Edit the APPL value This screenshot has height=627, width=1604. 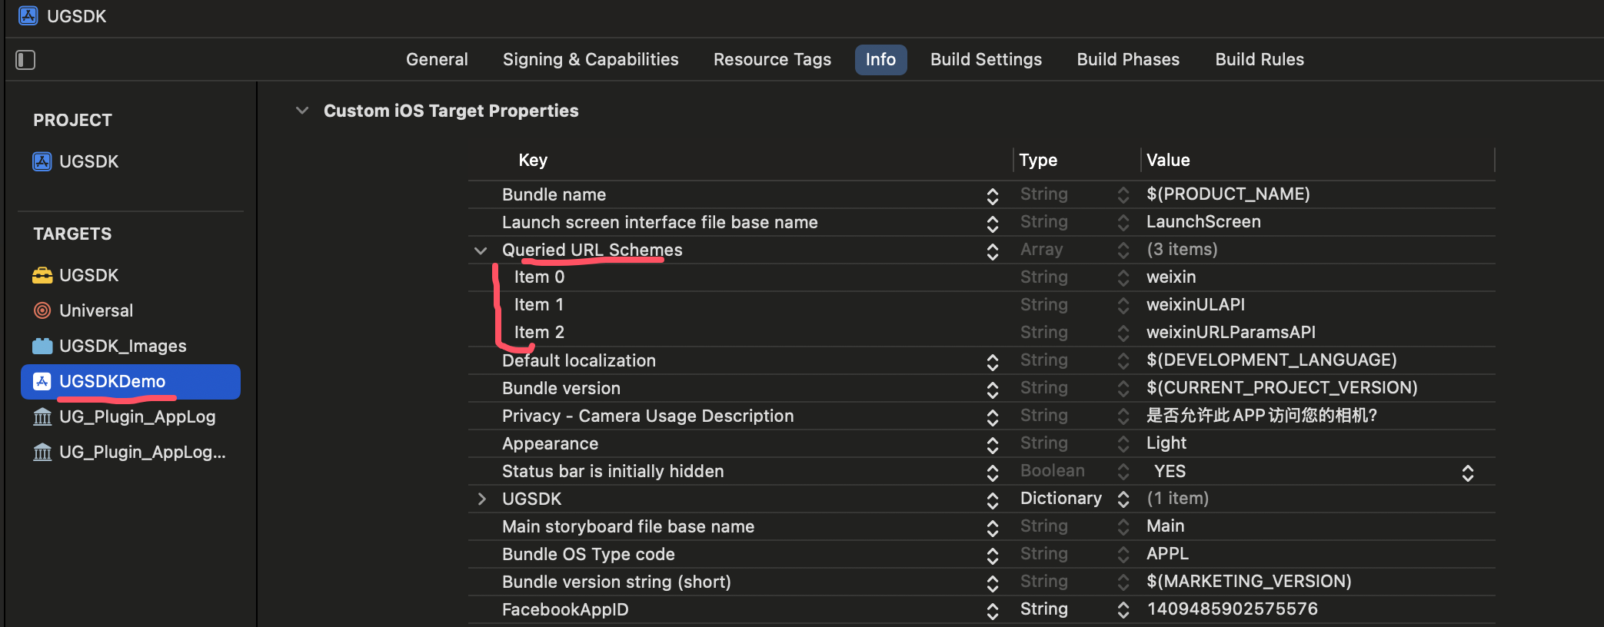click(x=1167, y=553)
